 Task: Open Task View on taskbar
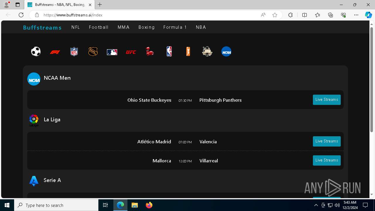105,205
